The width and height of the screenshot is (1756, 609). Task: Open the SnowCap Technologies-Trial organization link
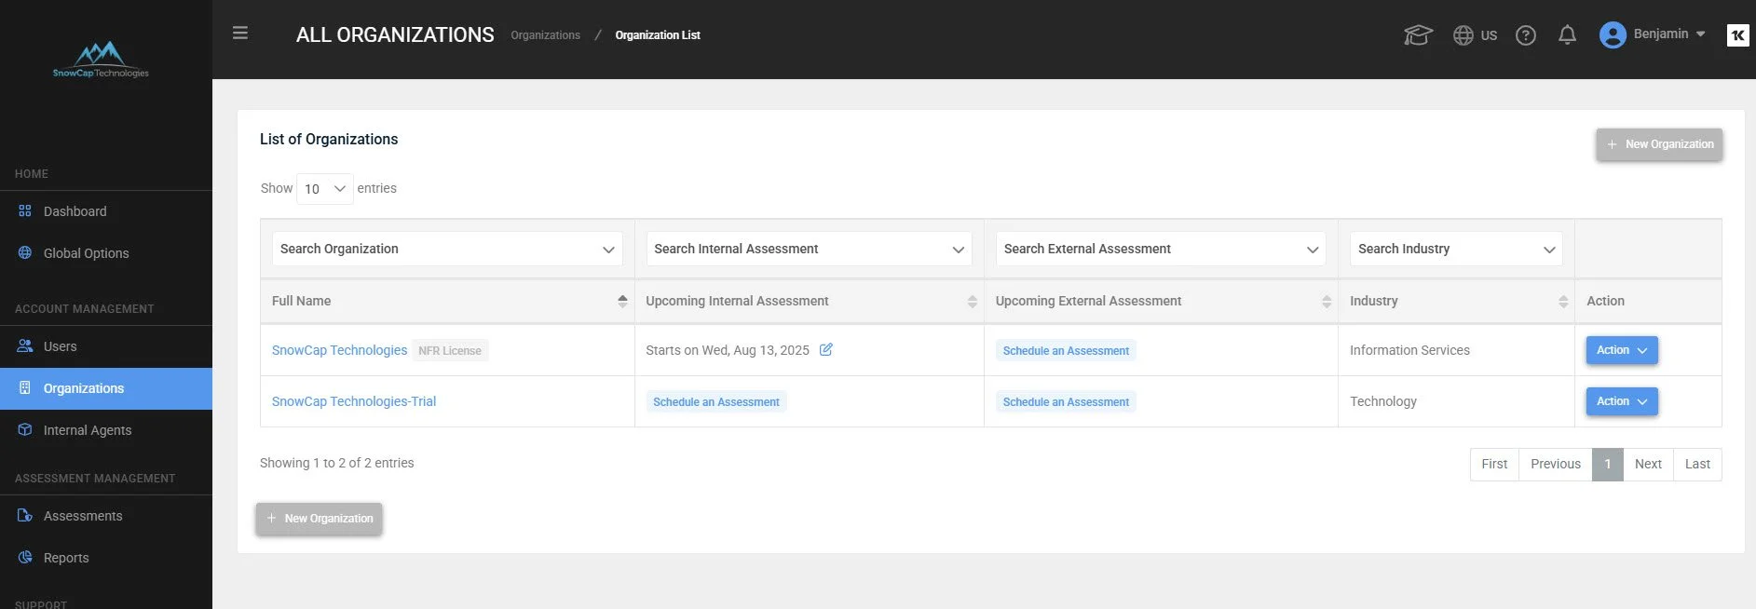354,401
